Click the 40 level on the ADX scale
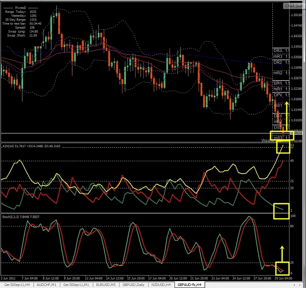Image resolution: width=306 pixels, height=288 pixels. (292, 161)
